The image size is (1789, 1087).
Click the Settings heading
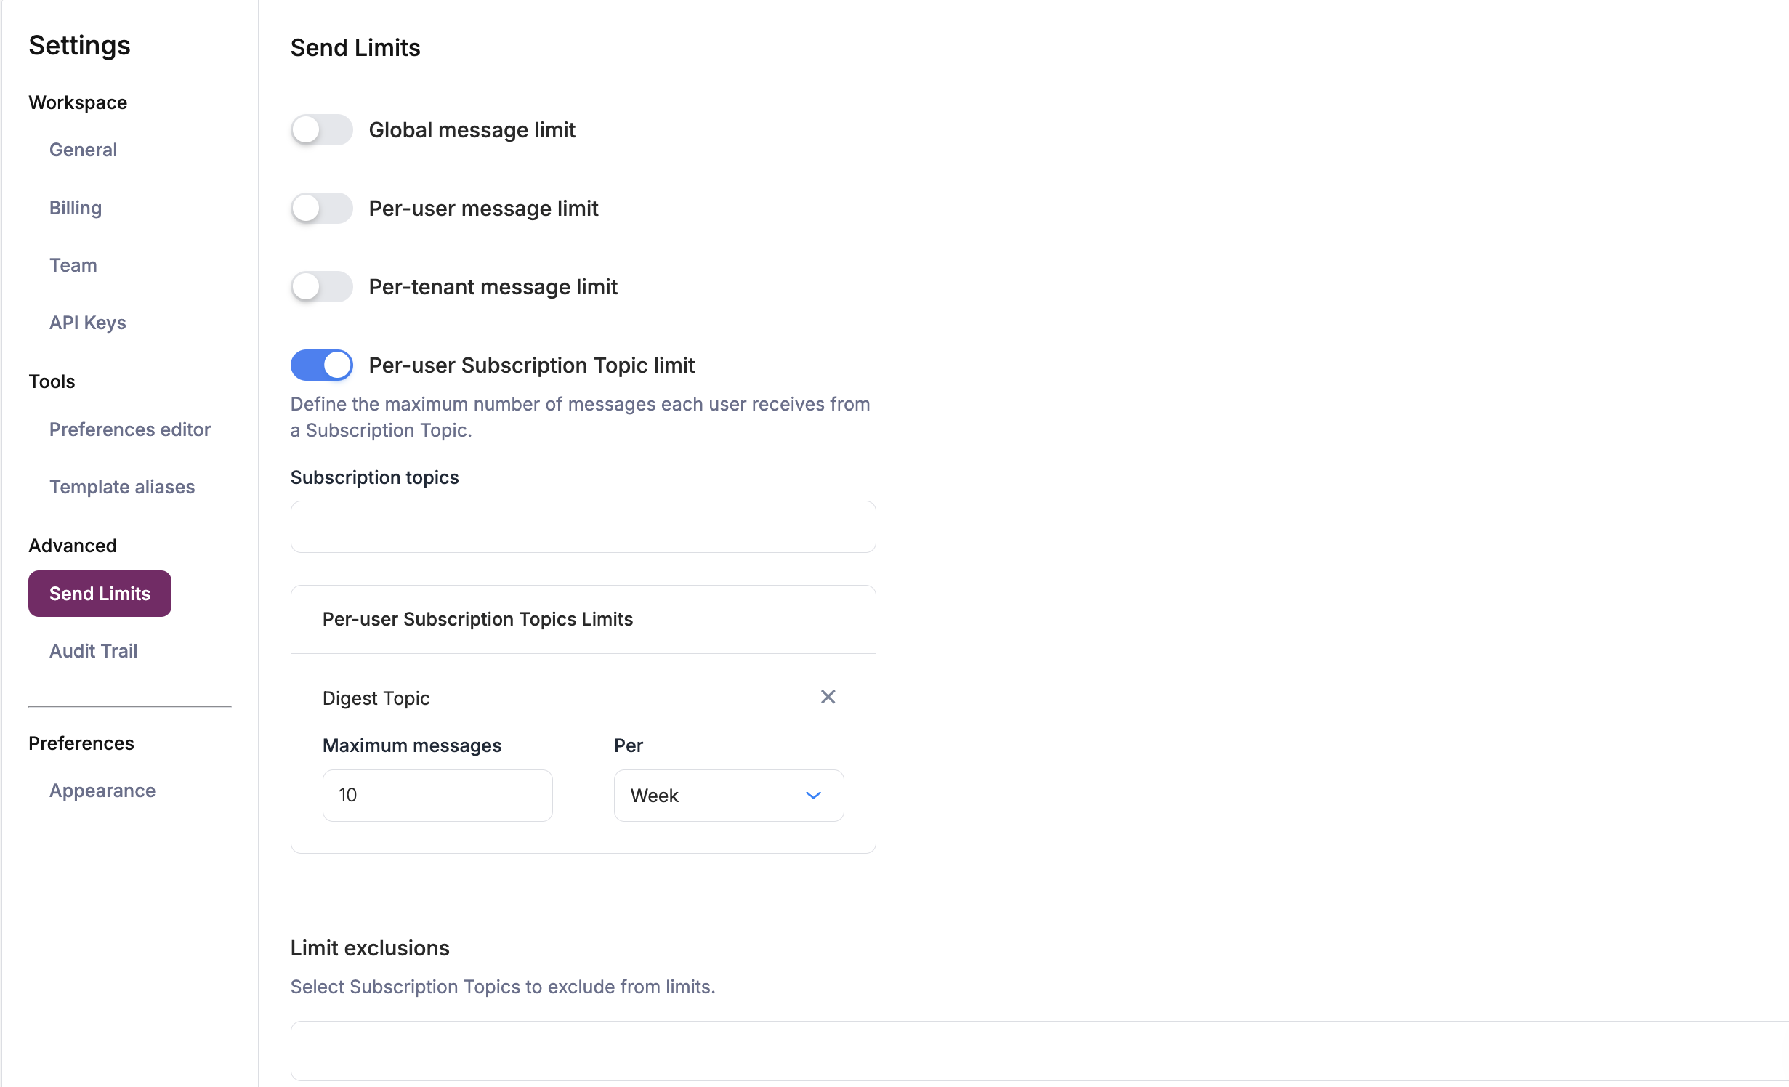click(79, 46)
